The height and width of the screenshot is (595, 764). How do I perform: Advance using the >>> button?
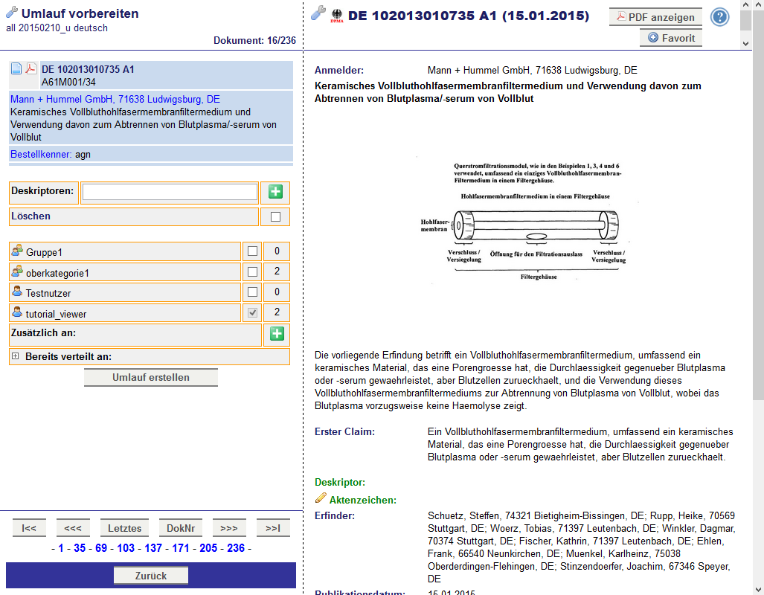click(229, 528)
